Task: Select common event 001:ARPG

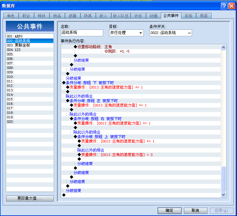Action: click(30, 36)
